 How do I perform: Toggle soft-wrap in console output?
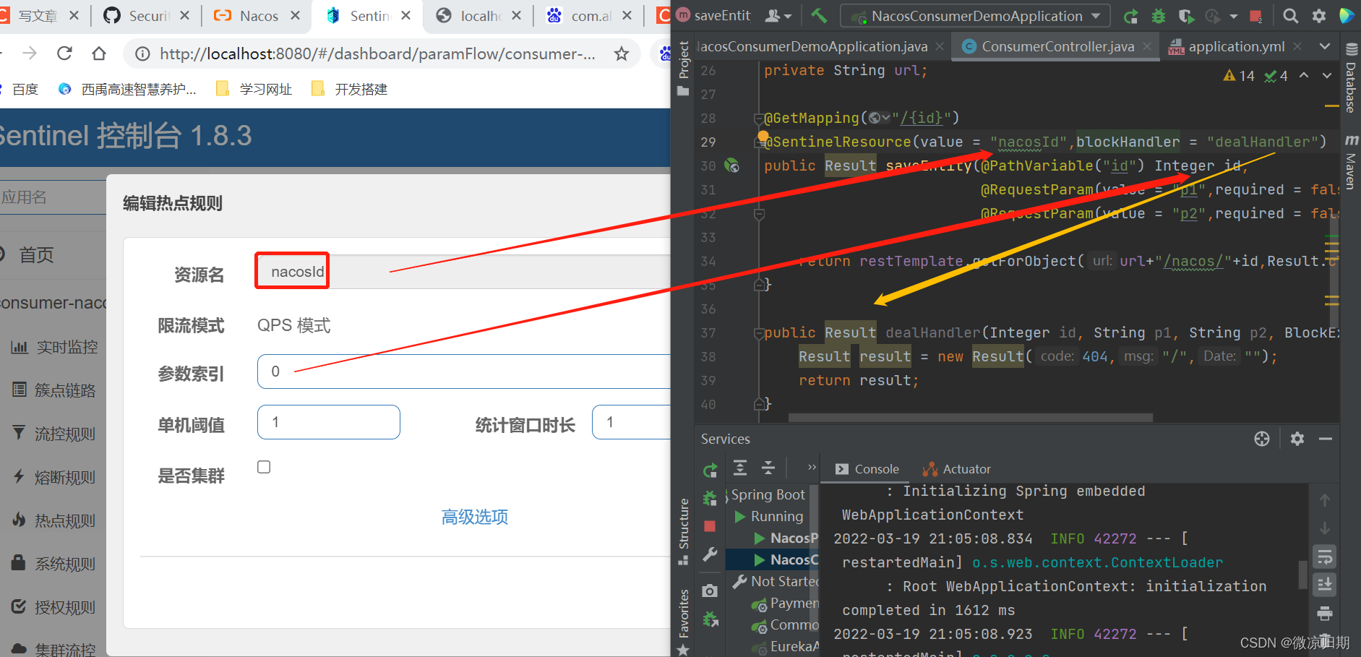(x=1325, y=557)
